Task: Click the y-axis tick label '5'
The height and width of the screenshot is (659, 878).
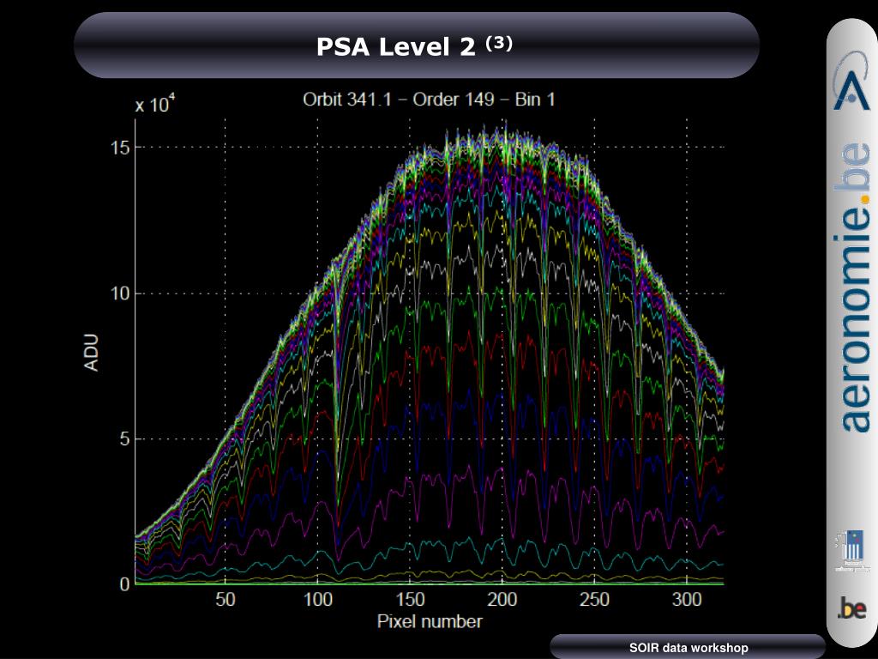Action: click(124, 439)
